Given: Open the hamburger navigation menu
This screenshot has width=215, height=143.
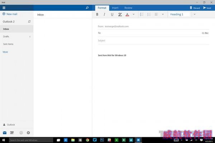Looking at the screenshot, I should pos(4,8).
